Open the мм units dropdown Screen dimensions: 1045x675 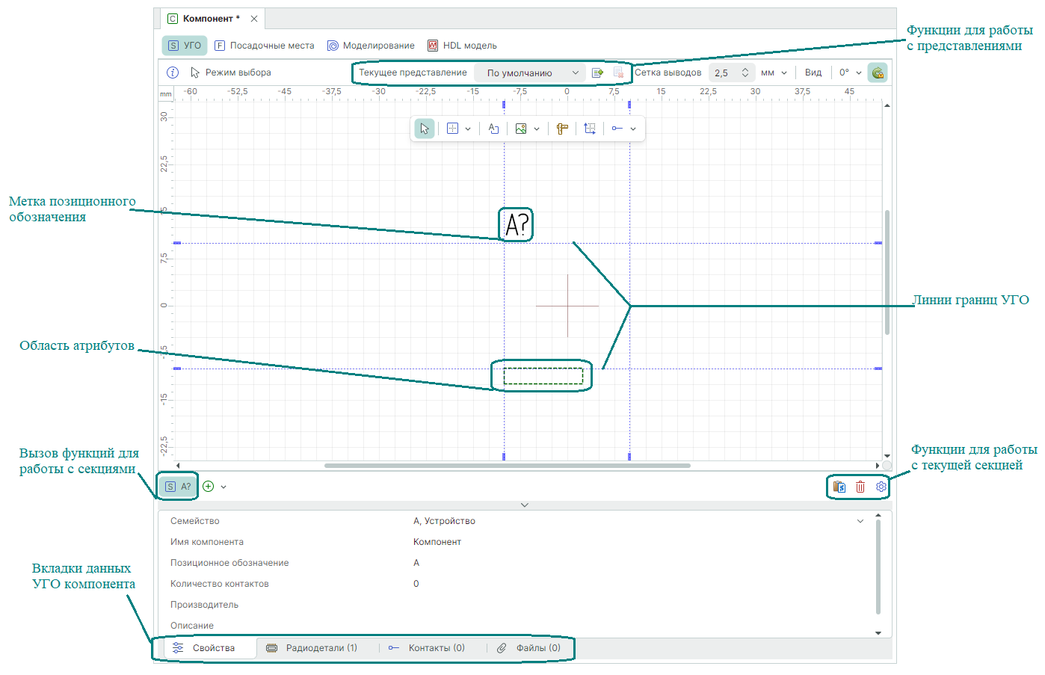[x=774, y=73]
